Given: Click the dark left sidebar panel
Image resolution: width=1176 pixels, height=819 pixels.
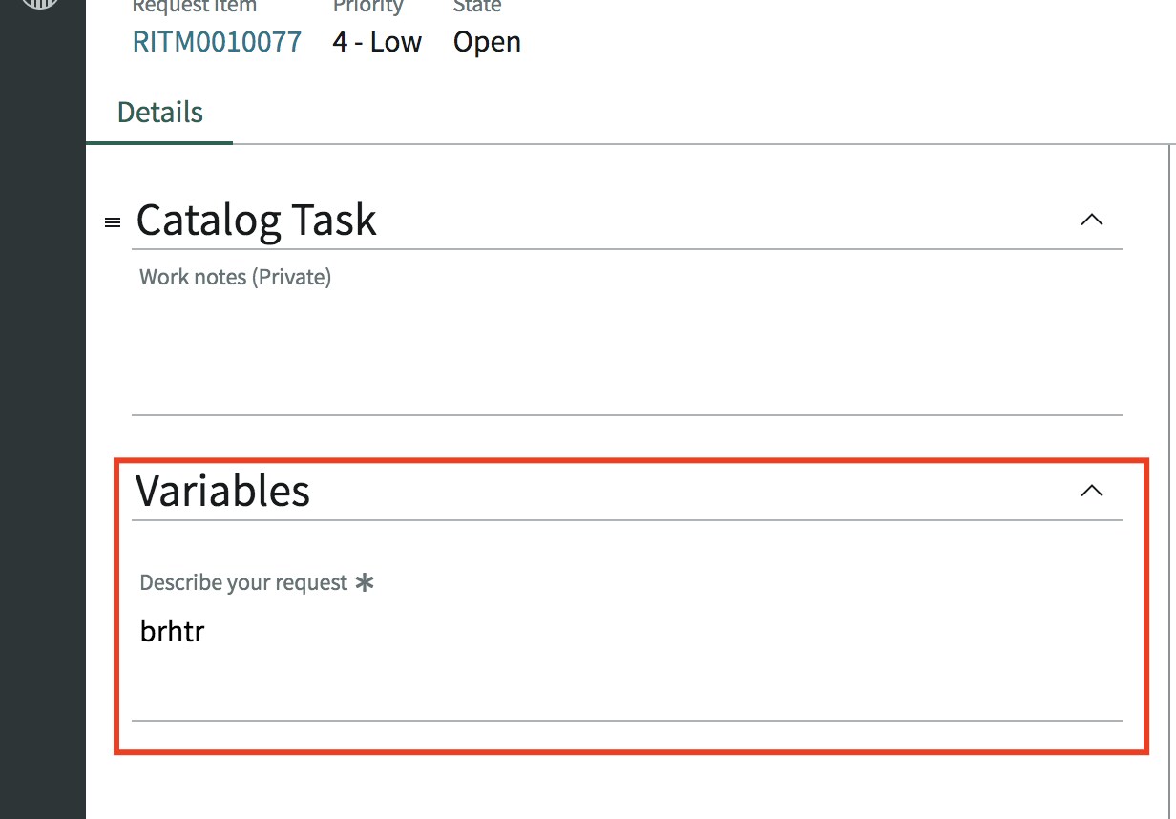Looking at the screenshot, I should pos(43,409).
